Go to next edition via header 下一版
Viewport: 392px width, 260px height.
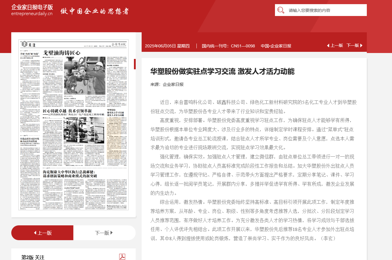[353, 46]
